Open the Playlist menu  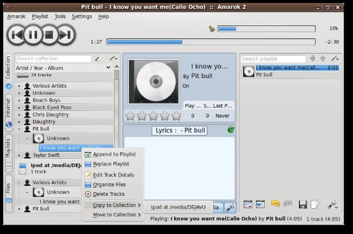pyautogui.click(x=40, y=16)
